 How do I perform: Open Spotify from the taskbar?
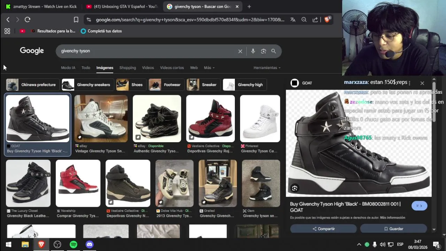[x=74, y=244]
